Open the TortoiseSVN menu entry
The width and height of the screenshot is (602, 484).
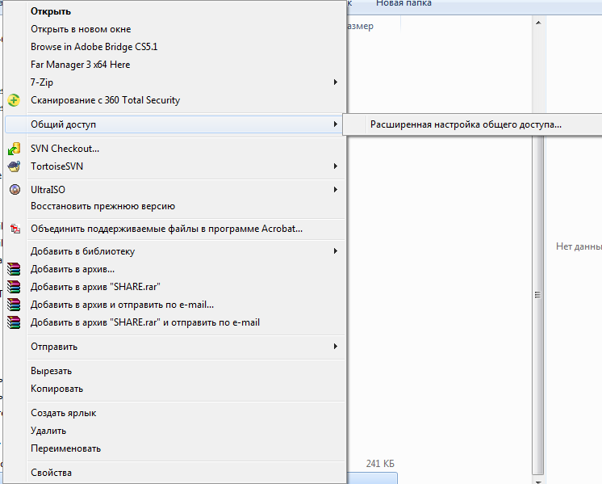(174, 166)
